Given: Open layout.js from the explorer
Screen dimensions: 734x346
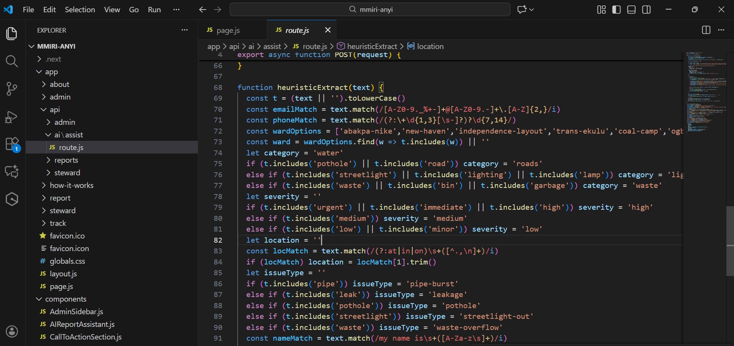Looking at the screenshot, I should point(63,274).
